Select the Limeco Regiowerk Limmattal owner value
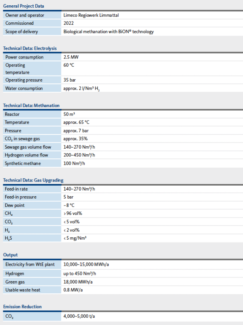The height and width of the screenshot is (325, 243). (91, 15)
